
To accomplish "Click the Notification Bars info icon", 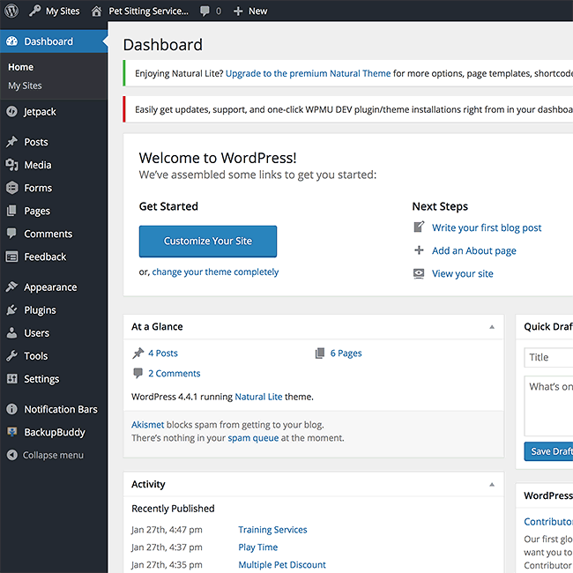I will (11, 409).
